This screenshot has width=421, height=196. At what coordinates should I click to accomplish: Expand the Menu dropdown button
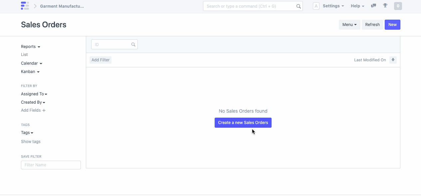click(349, 25)
